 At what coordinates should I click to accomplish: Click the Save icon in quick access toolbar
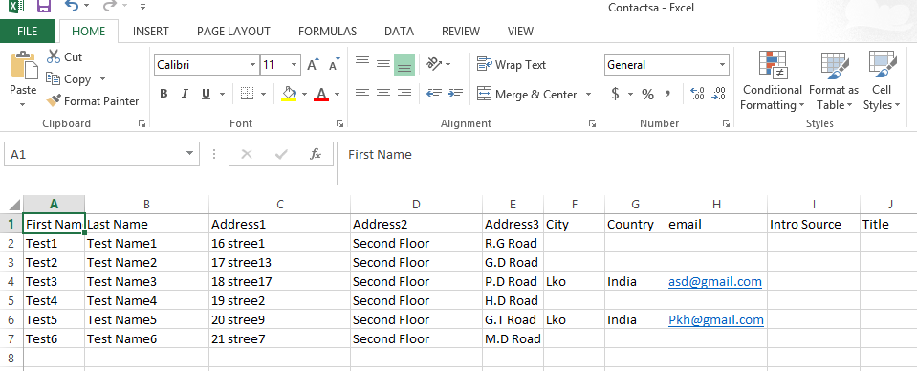[x=44, y=7]
